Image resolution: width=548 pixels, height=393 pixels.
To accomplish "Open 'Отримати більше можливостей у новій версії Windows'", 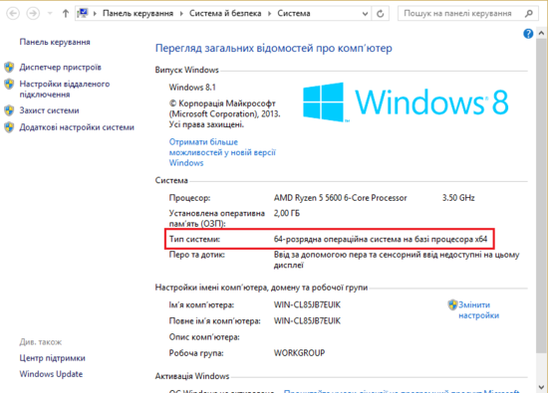I will coord(222,152).
